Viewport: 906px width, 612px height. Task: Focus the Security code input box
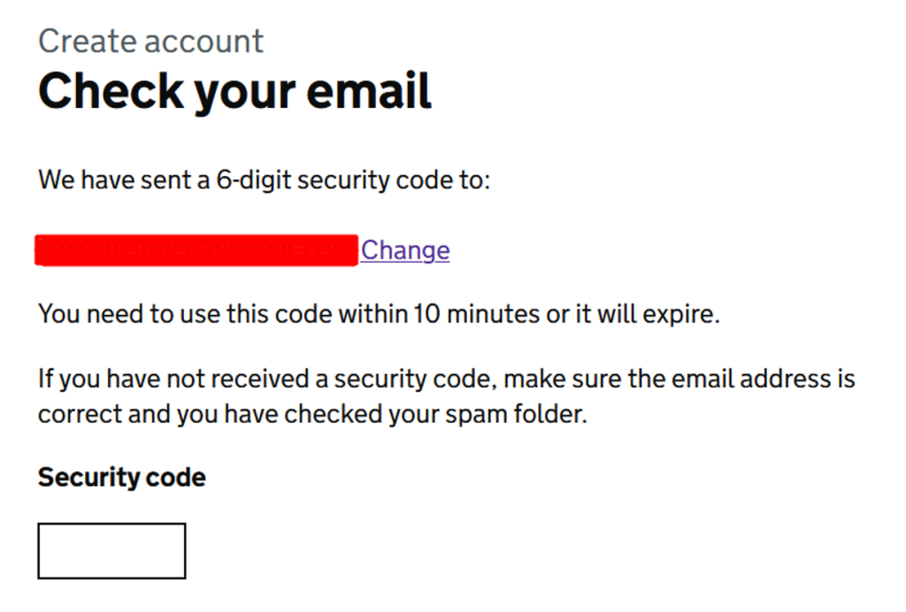click(x=111, y=551)
